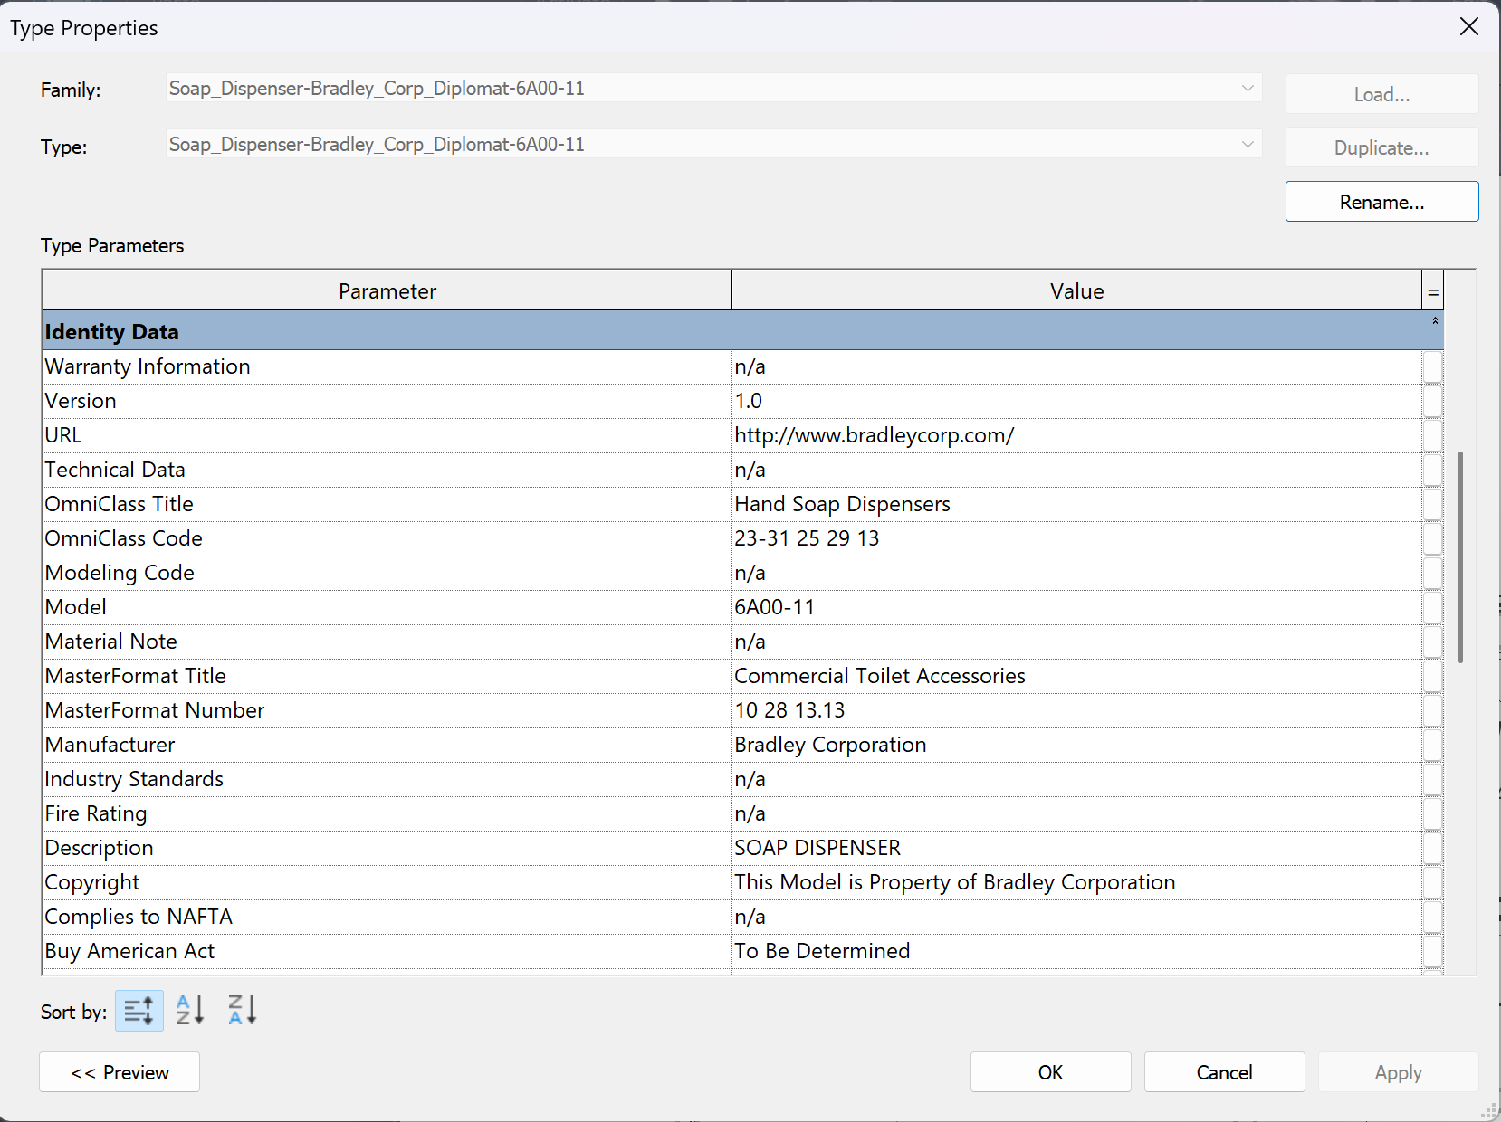Click association button for Copyright row

coord(1432,882)
